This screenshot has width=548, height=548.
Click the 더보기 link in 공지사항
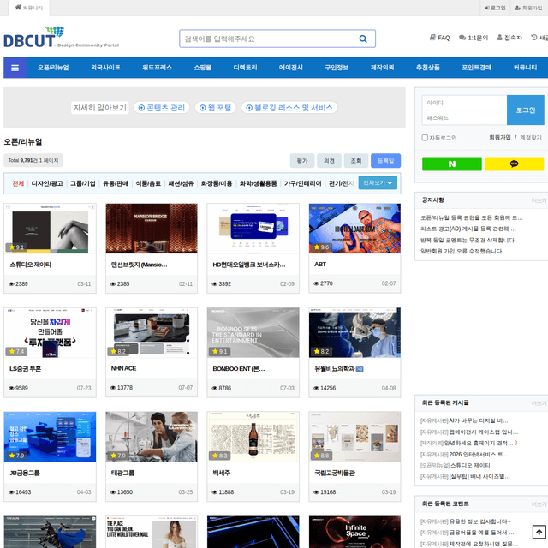pos(539,200)
